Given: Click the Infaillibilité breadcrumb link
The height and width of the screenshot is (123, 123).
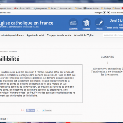Looking at the screenshot, I should click(13, 52).
